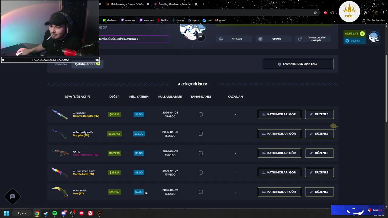
Task: Edit the AK-47 giveaway with Düzenle
Action: [319, 153]
